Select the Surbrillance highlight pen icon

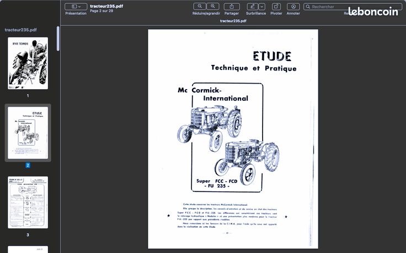pos(253,7)
